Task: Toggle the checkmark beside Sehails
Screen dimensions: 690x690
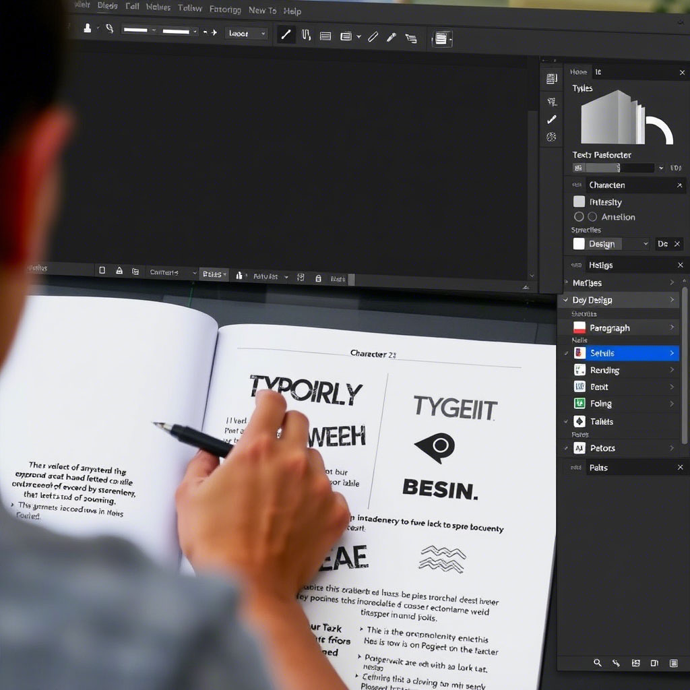Action: [x=566, y=353]
